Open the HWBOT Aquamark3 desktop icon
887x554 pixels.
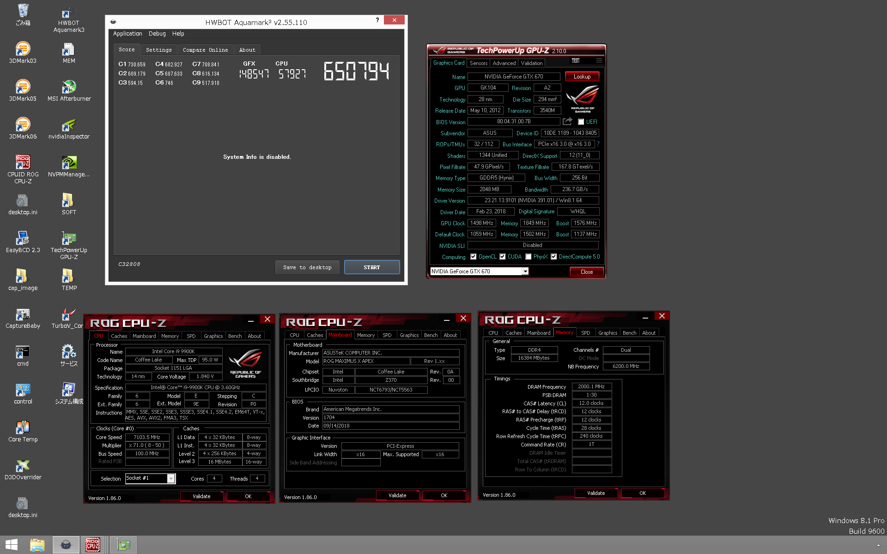click(x=69, y=19)
